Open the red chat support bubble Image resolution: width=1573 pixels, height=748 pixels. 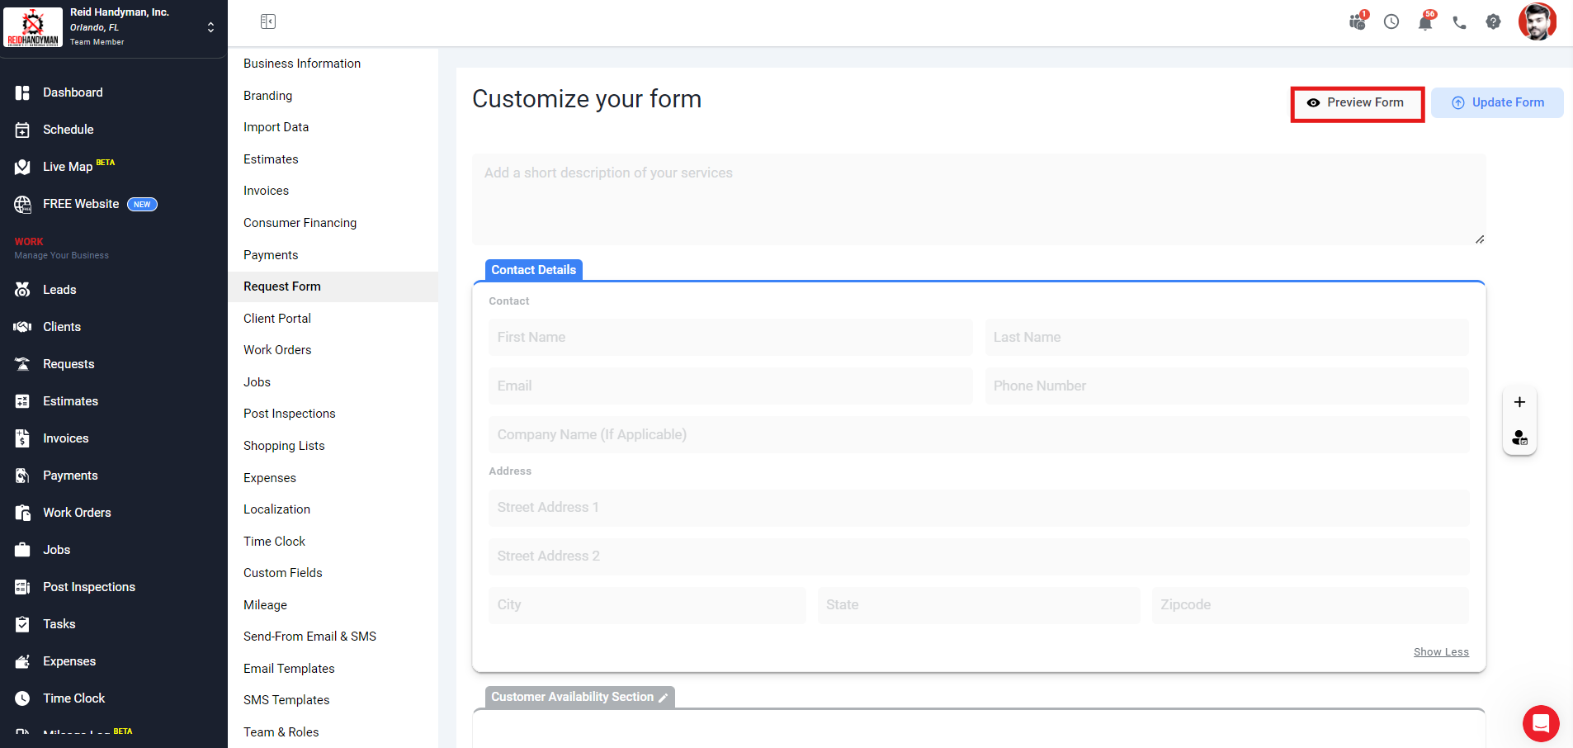[x=1540, y=724]
